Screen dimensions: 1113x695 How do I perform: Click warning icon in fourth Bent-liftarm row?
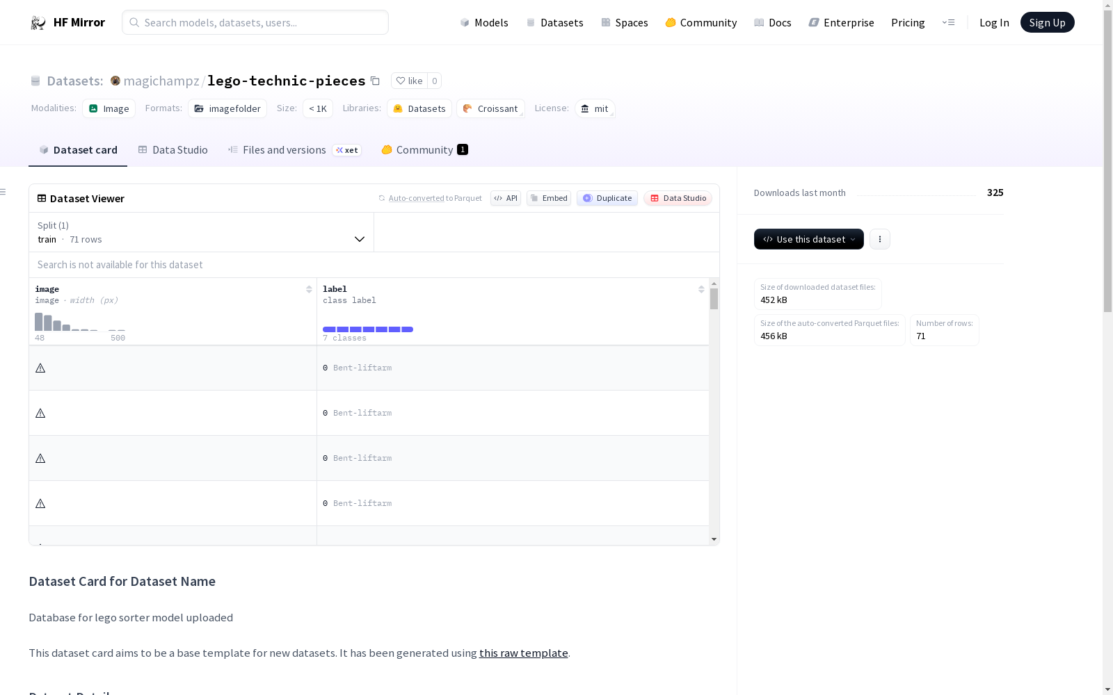click(x=40, y=503)
